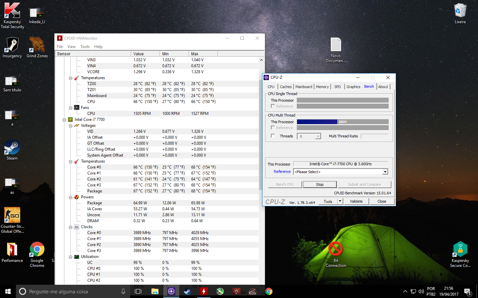Switch to the Mainboard tab

point(304,87)
